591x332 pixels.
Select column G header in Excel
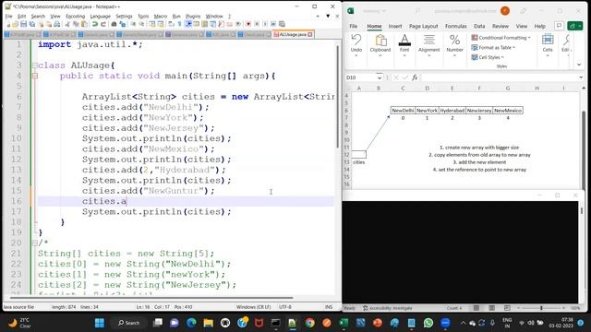(508, 89)
